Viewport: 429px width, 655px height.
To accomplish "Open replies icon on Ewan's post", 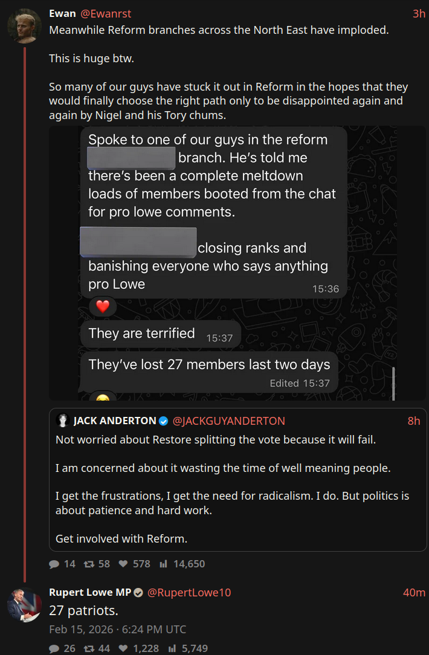I will pyautogui.click(x=54, y=564).
